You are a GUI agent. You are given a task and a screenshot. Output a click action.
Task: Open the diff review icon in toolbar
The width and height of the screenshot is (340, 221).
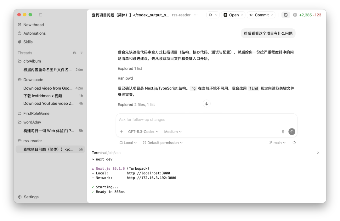tap(294, 15)
